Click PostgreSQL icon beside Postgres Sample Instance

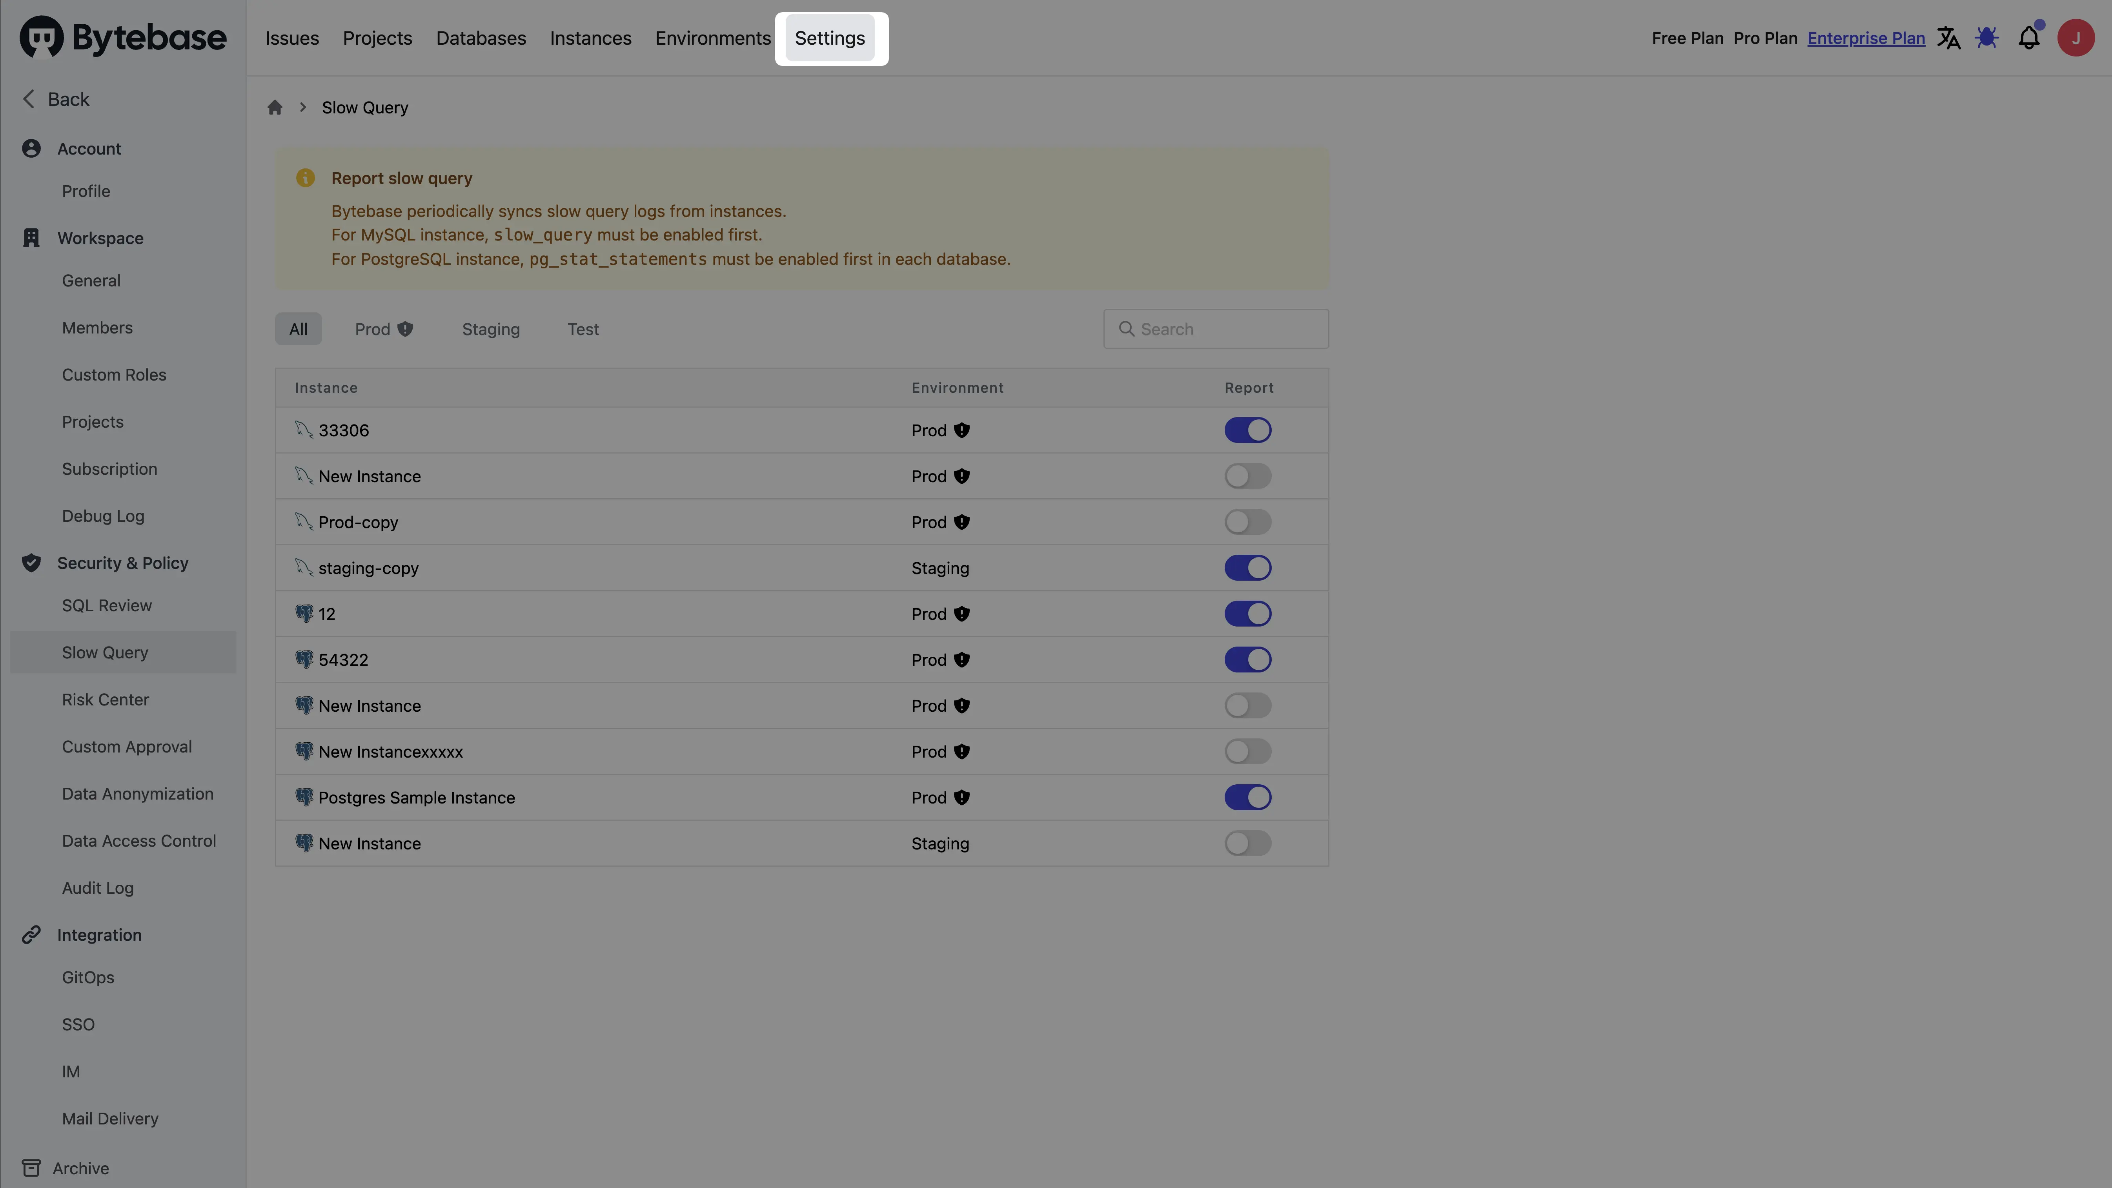[304, 797]
